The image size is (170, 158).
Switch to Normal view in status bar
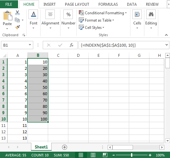point(81,155)
